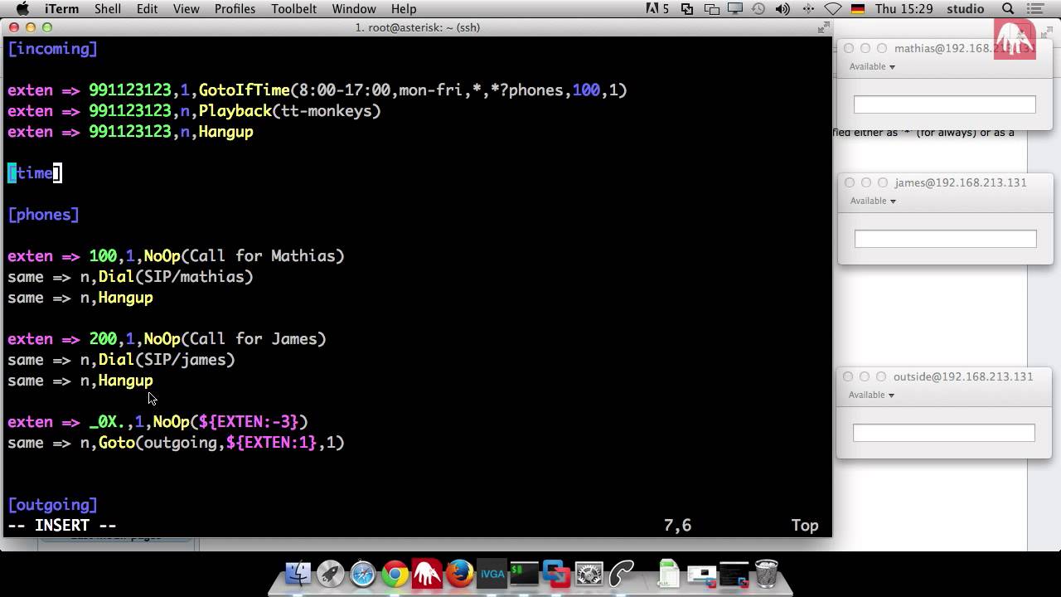Open the iTerm application menu
This screenshot has width=1061, height=597.
coord(60,9)
